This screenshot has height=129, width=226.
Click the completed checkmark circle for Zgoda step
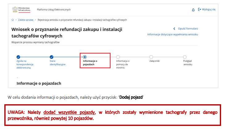click(x=18, y=57)
